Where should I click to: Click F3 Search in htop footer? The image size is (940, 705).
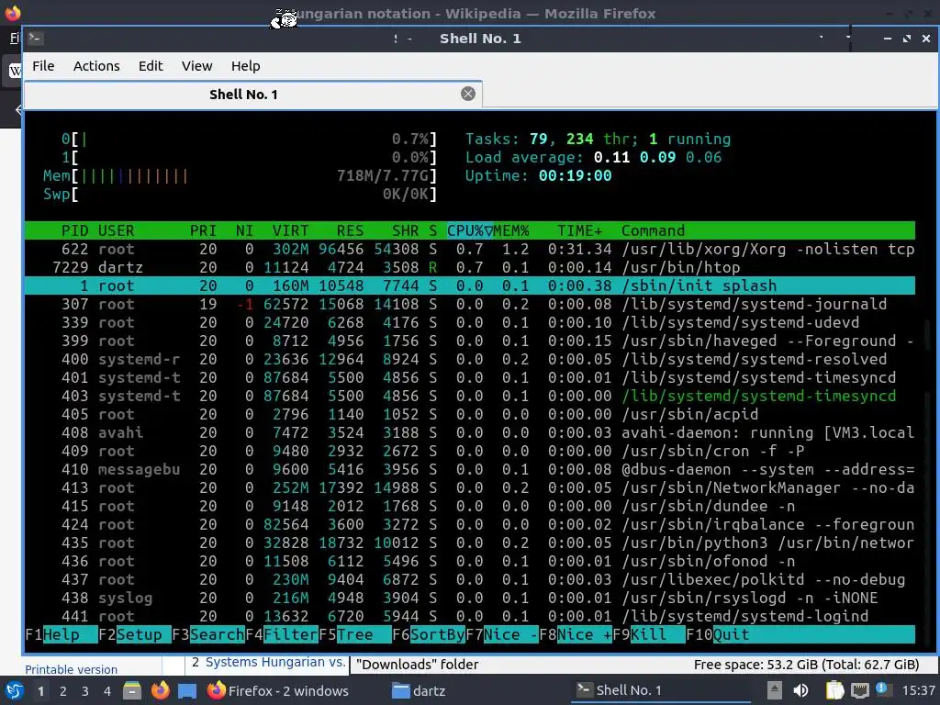[x=208, y=634]
